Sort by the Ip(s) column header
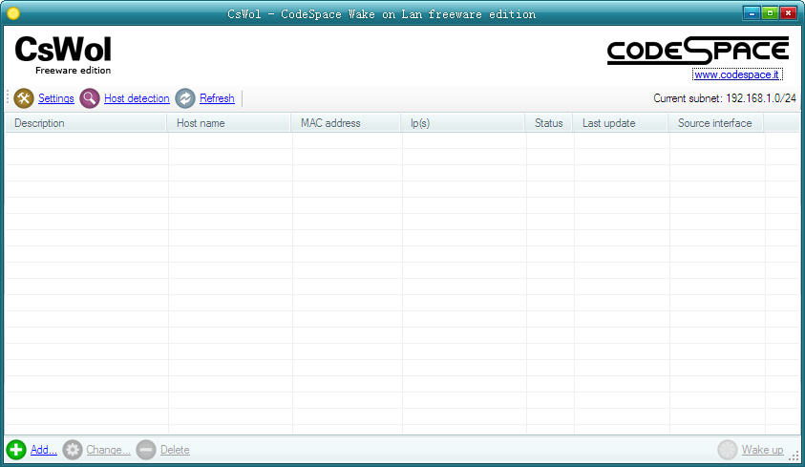The width and height of the screenshot is (805, 467). [463, 123]
